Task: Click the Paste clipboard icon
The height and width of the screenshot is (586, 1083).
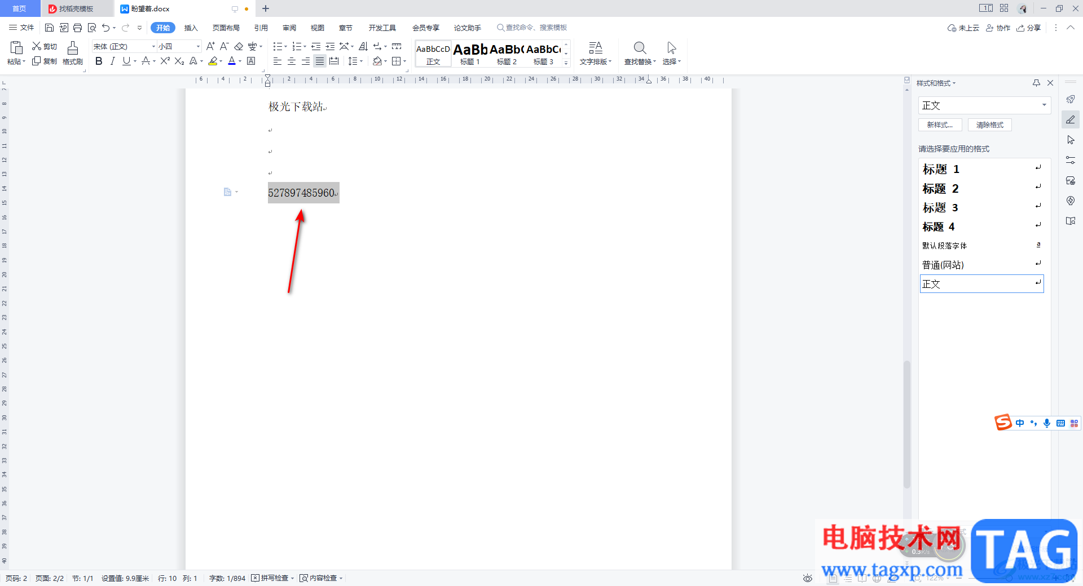Action: [16, 48]
